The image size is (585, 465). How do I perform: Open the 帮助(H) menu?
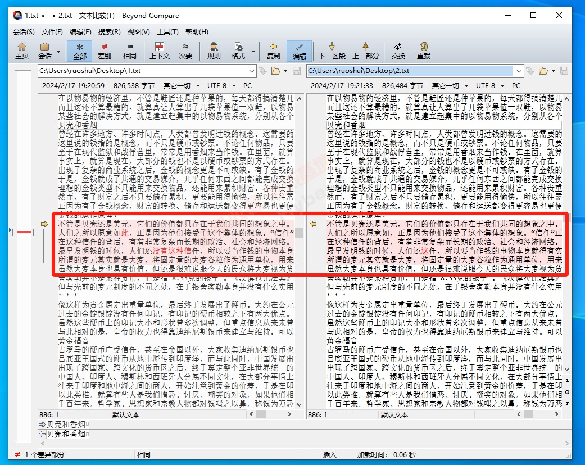[197, 32]
